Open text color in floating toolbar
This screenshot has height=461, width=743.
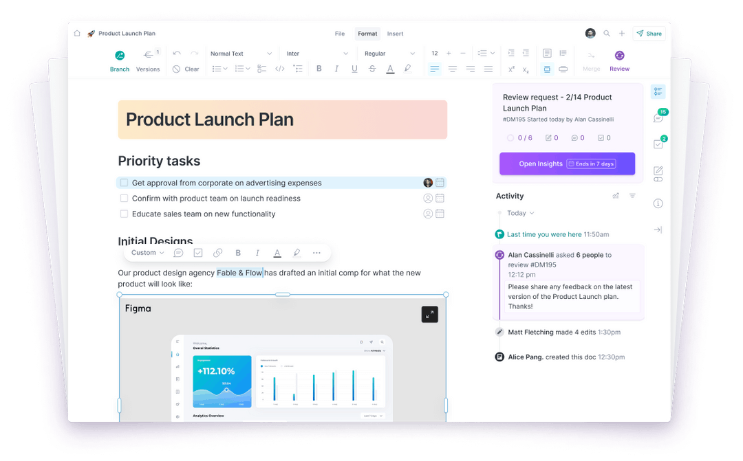pyautogui.click(x=277, y=254)
